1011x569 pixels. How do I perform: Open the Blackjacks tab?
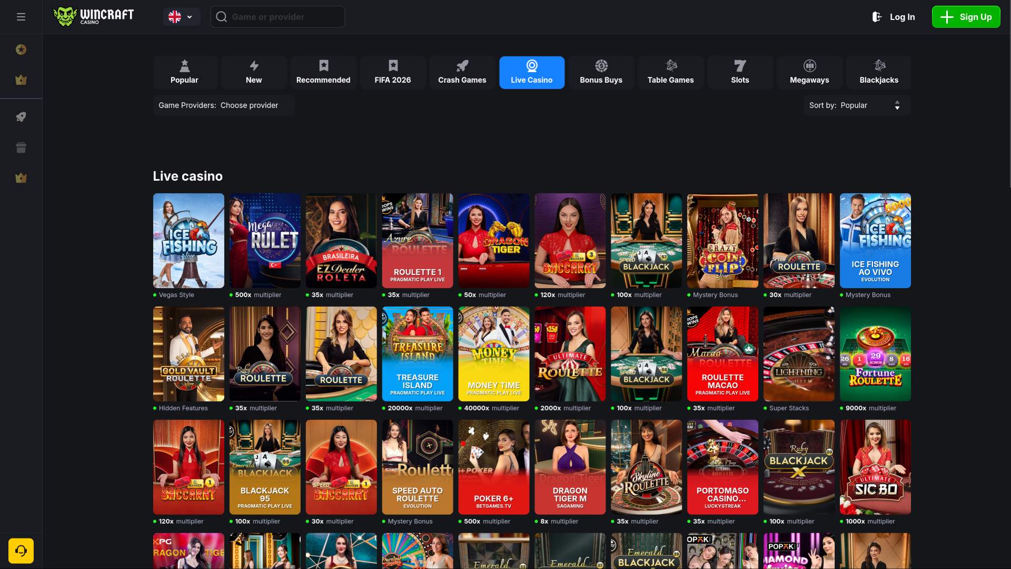879,73
